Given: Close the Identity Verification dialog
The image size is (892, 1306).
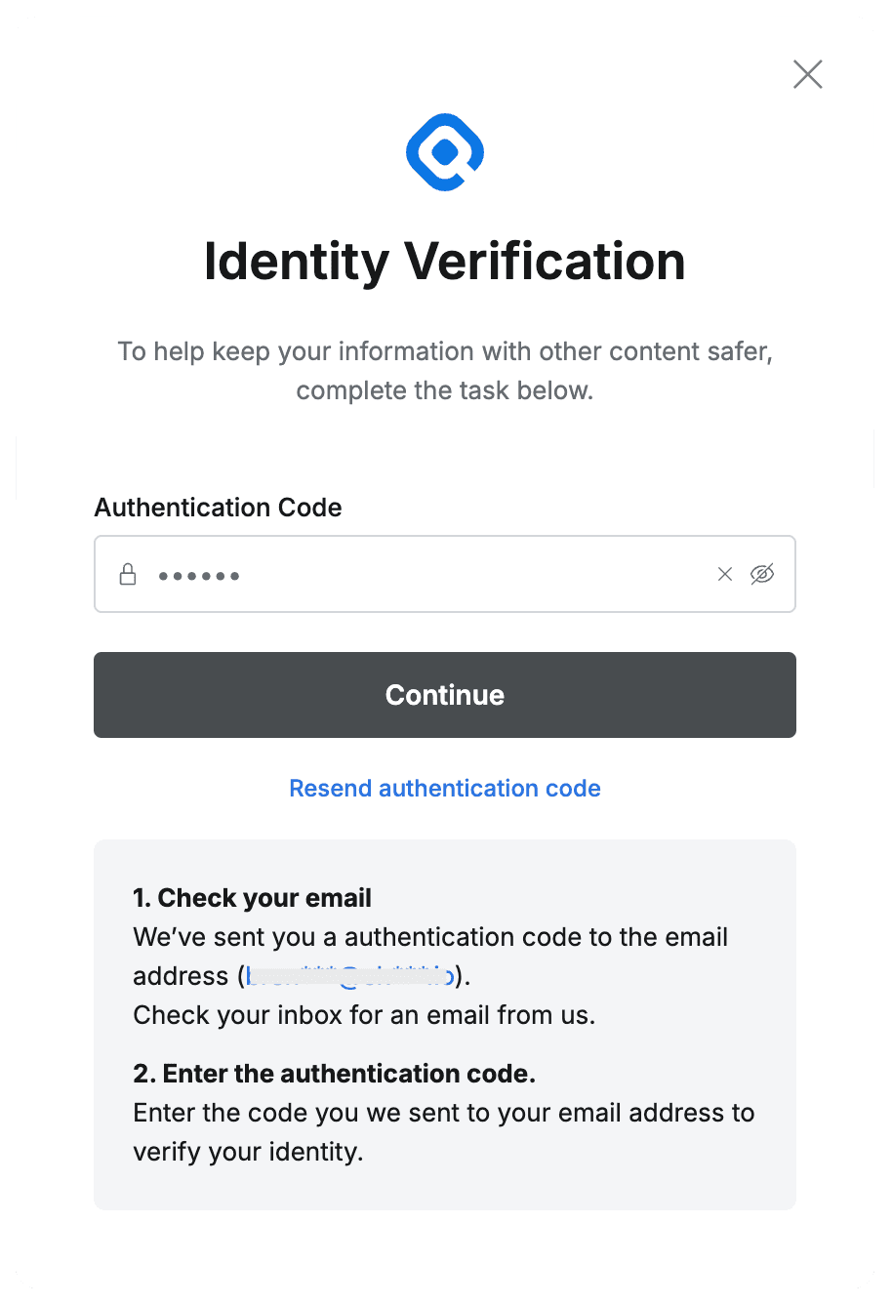Looking at the screenshot, I should tap(807, 74).
